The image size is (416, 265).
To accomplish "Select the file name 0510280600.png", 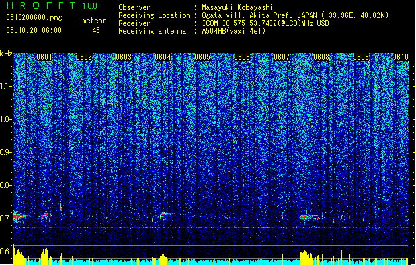I will click(x=34, y=18).
